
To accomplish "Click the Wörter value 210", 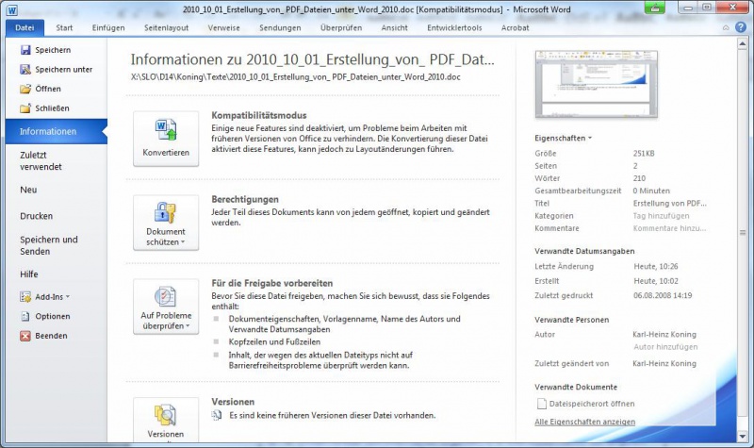I will [x=639, y=178].
